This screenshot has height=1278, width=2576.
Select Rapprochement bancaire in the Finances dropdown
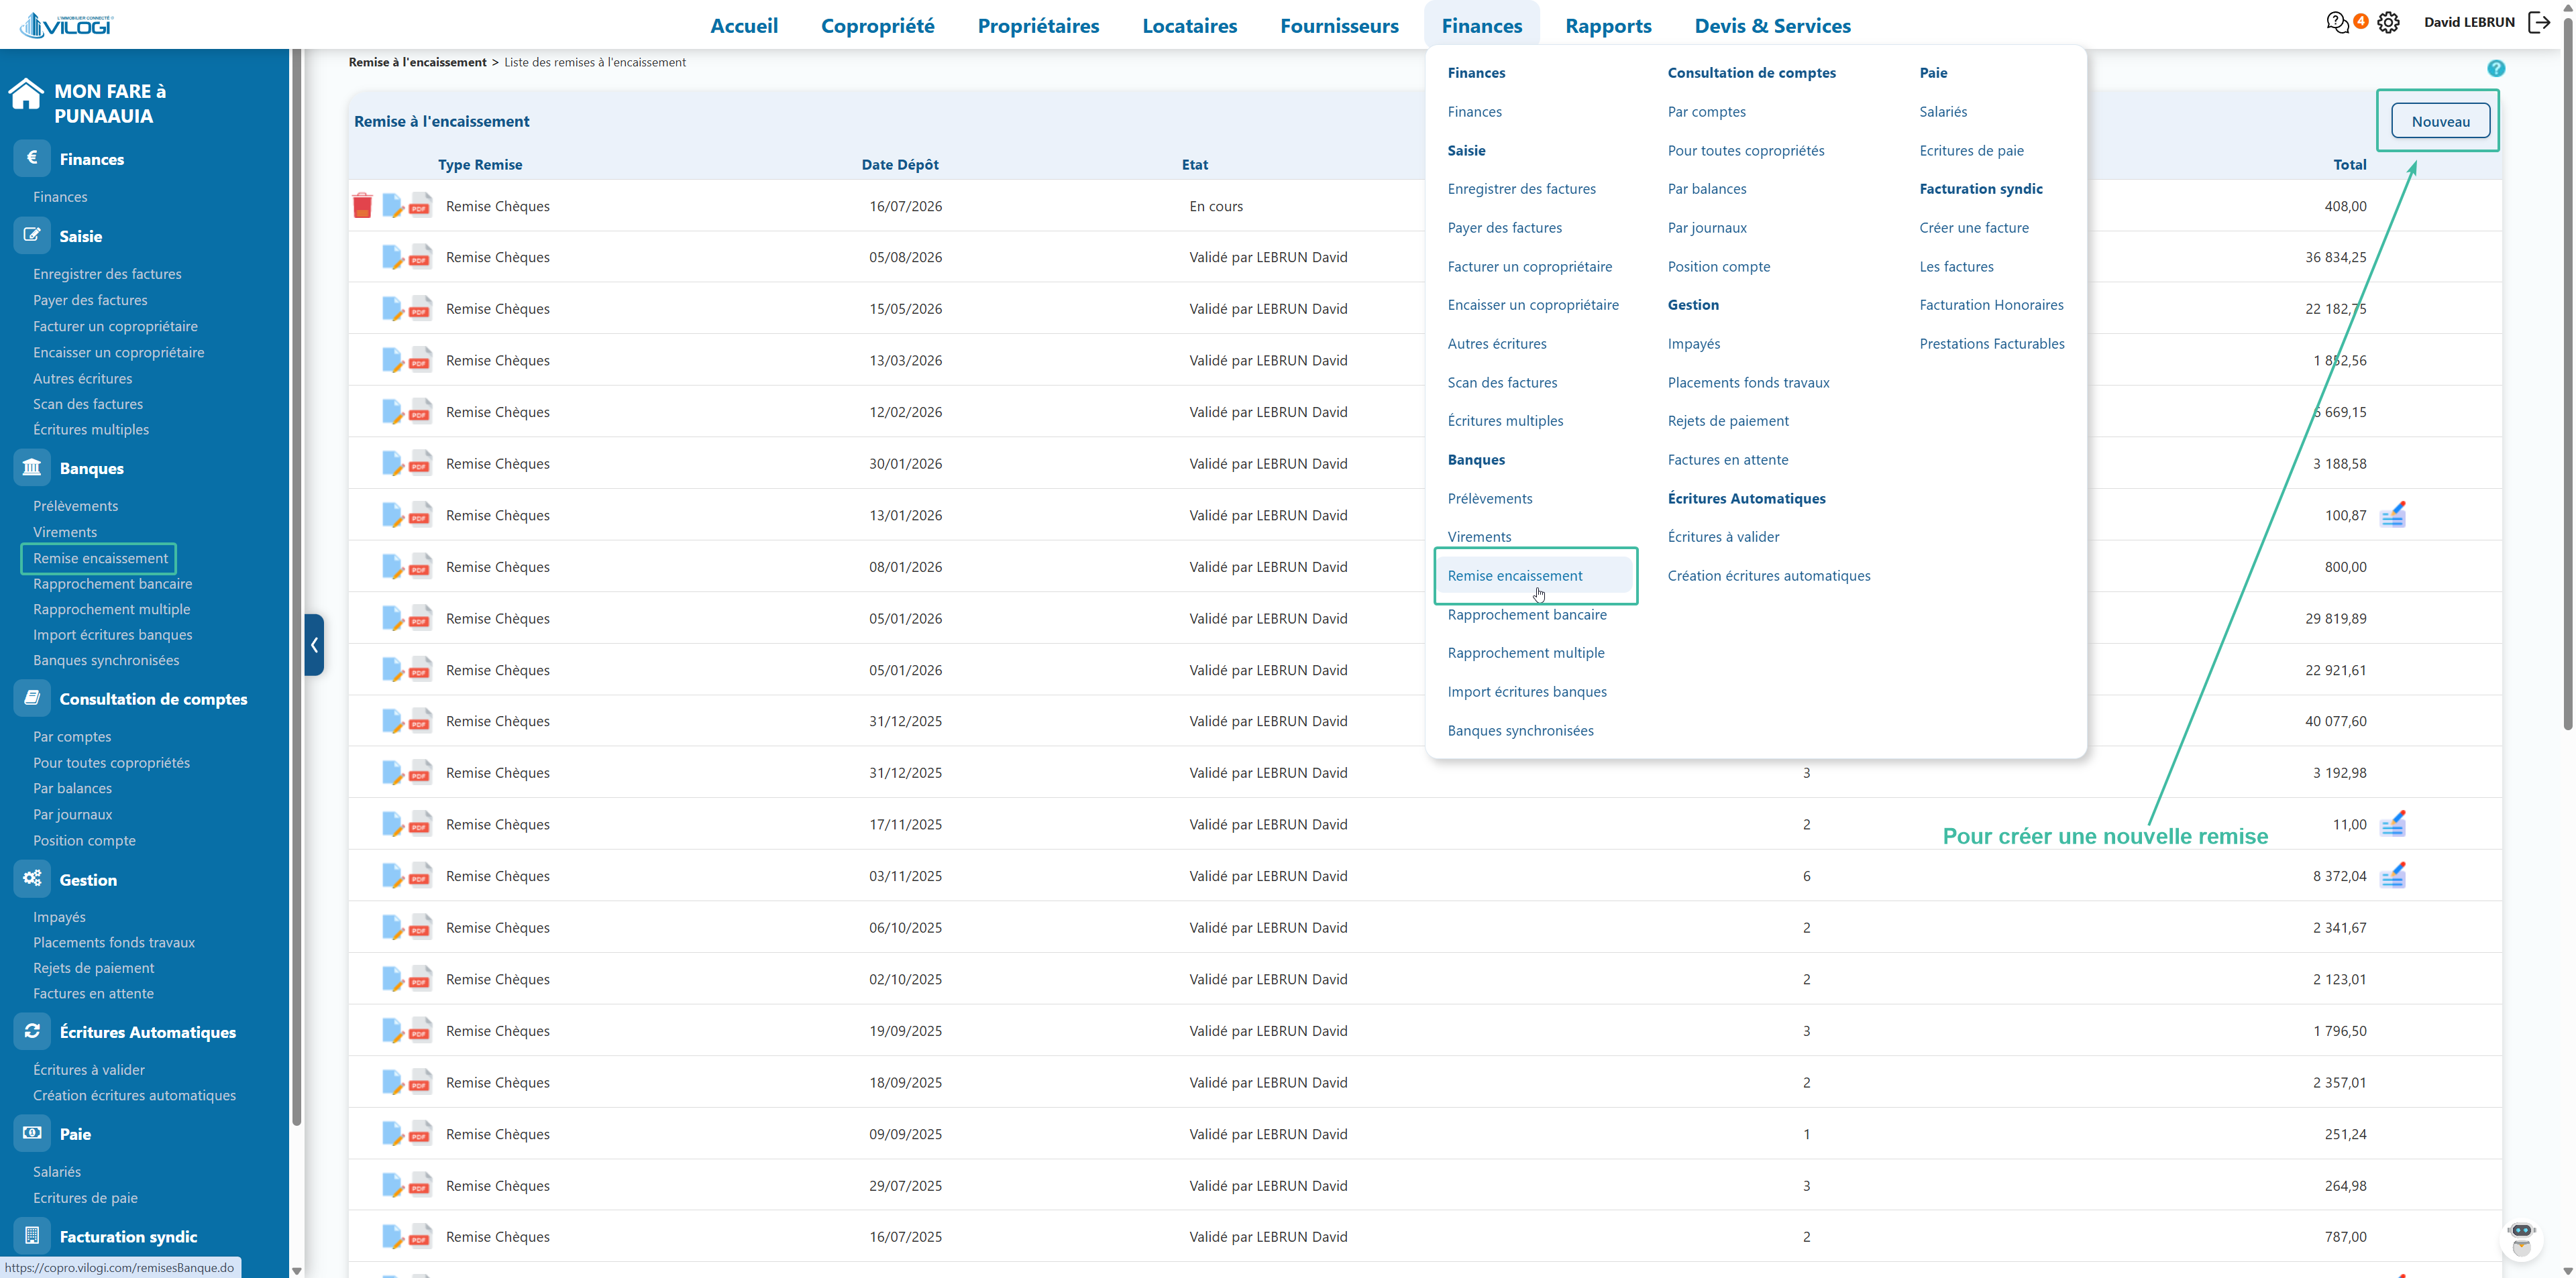tap(1527, 614)
